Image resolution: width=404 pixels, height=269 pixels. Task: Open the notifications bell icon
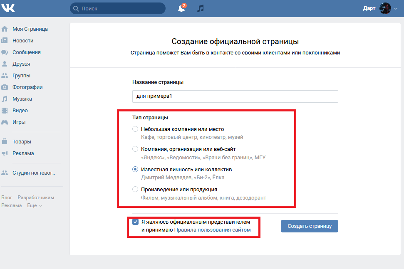181,8
